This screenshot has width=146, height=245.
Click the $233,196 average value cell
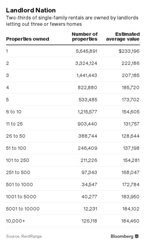coord(129,51)
